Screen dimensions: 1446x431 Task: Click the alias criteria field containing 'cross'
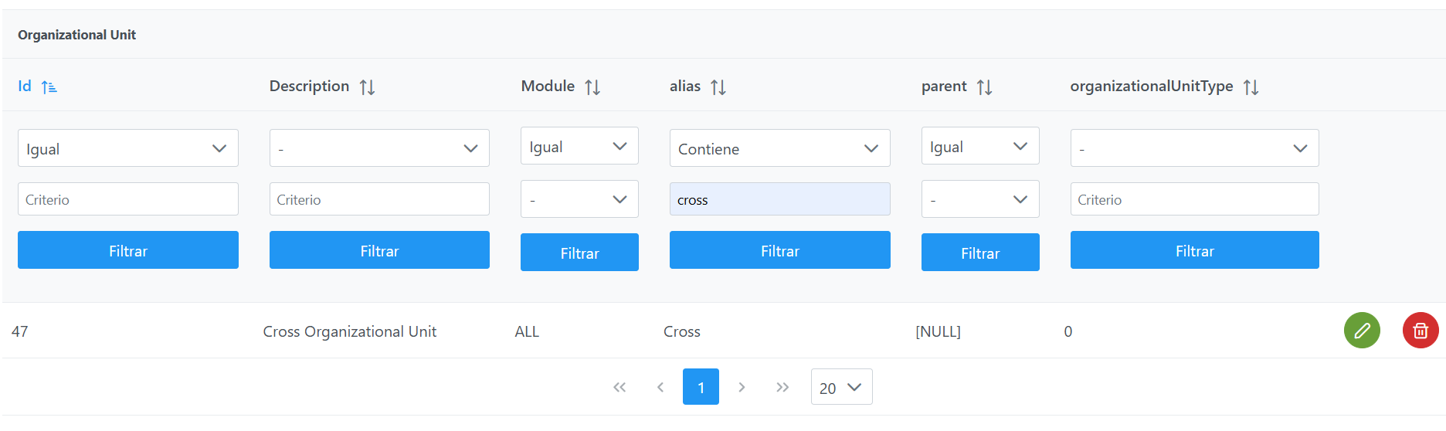pos(779,199)
